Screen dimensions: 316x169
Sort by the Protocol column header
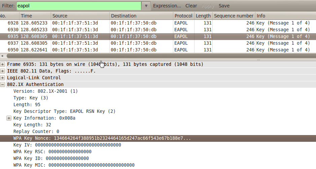pyautogui.click(x=183, y=16)
